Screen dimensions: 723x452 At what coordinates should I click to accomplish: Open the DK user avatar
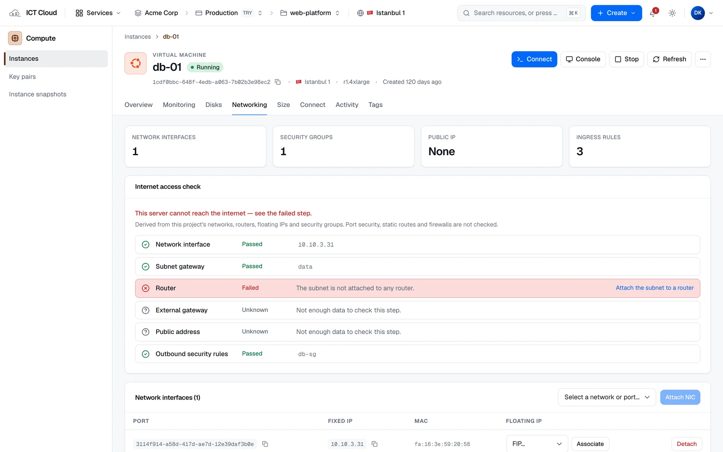pos(698,13)
